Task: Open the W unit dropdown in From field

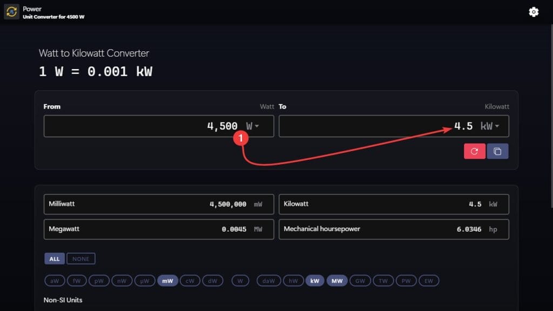Action: click(x=253, y=126)
